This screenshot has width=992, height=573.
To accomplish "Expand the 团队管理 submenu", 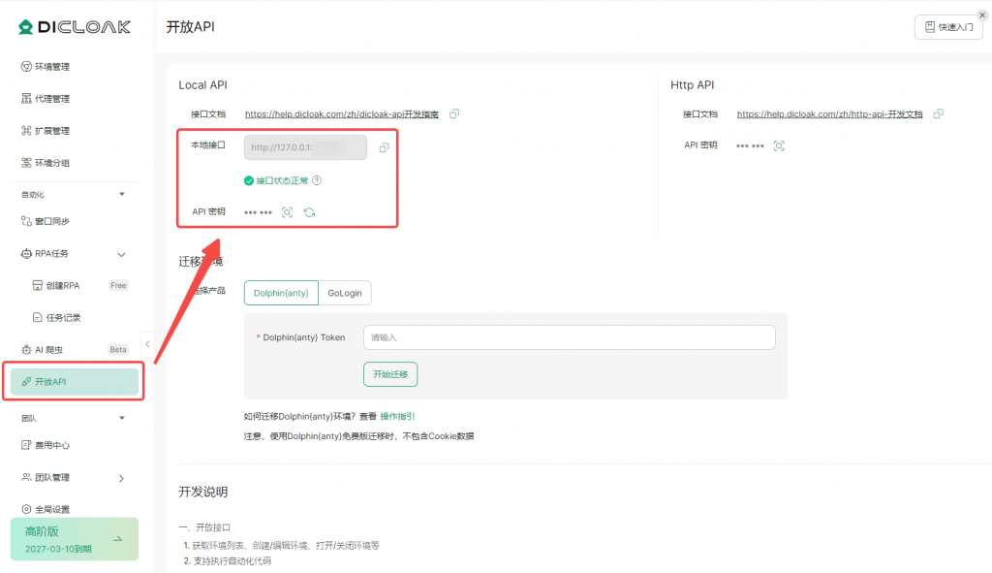I will tap(121, 478).
